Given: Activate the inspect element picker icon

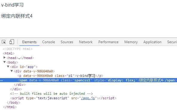Looking at the screenshot, I should click(4, 42).
